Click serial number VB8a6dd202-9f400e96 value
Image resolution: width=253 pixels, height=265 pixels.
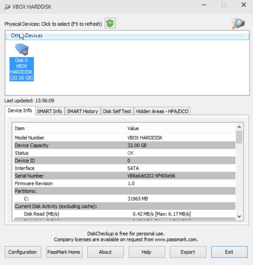point(151,176)
